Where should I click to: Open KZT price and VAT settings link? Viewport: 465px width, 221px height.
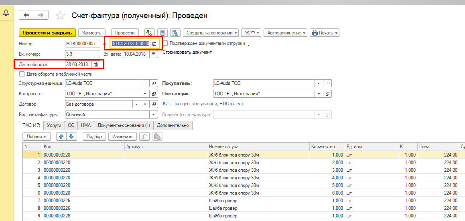click(203, 104)
